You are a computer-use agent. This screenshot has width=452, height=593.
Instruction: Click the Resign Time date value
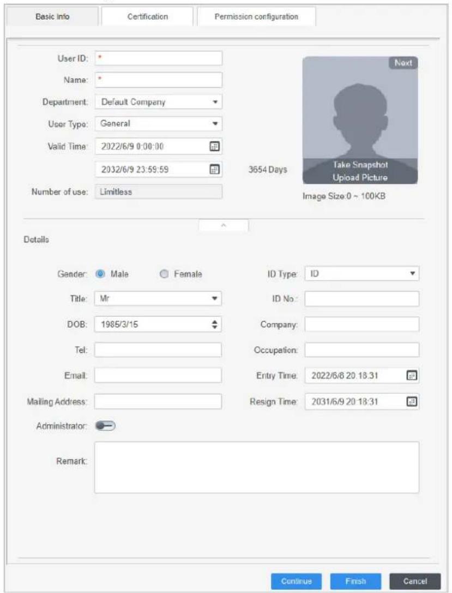(345, 402)
